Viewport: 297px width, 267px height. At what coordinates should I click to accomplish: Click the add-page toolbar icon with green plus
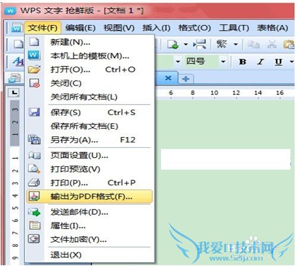[173, 44]
